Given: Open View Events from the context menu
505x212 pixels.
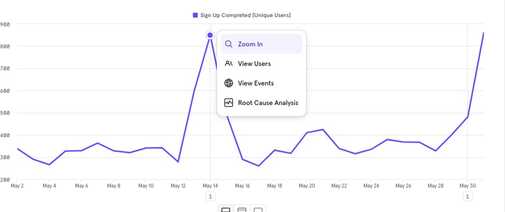Looking at the screenshot, I should point(256,83).
